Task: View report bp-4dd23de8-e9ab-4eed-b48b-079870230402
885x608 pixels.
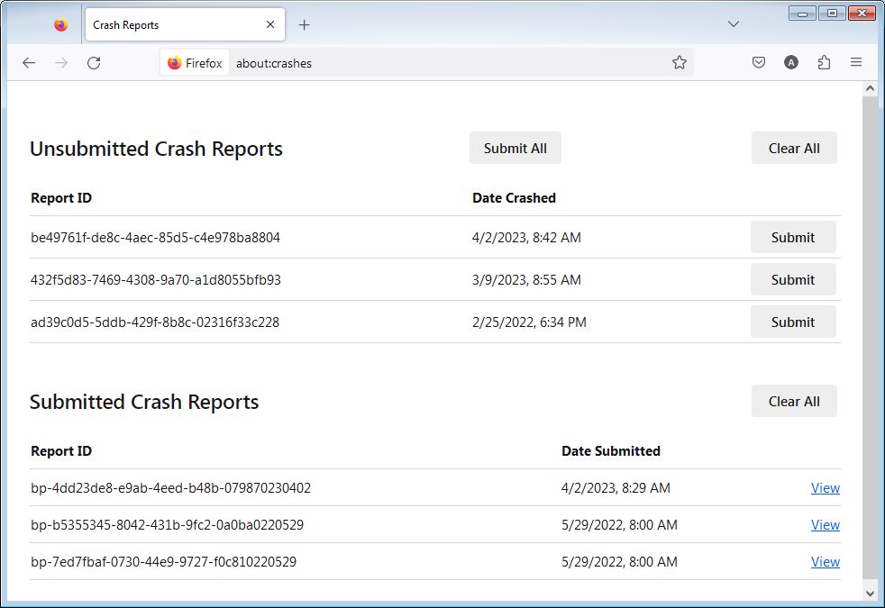Action: (826, 488)
